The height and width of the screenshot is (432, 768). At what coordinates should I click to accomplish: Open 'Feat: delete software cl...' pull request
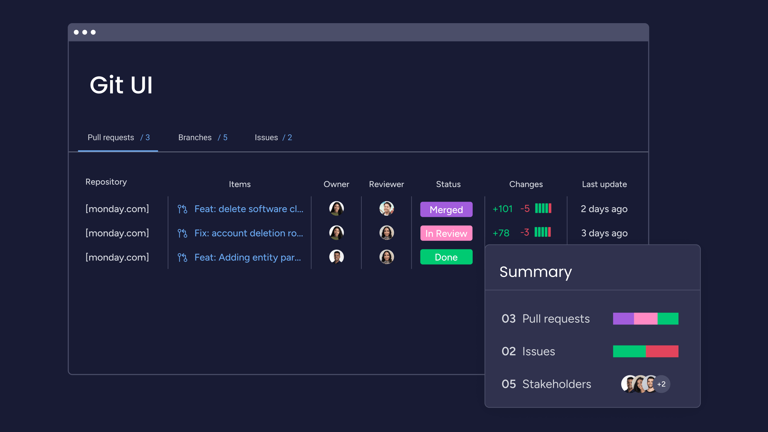tap(249, 209)
